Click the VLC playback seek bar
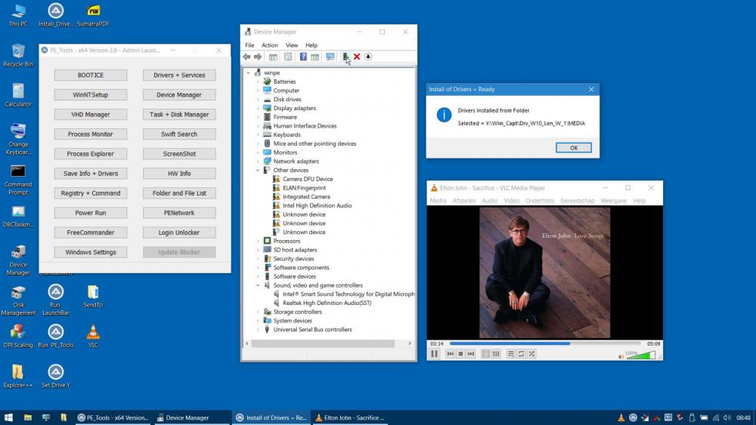Screen dimensions: 756x425 (544, 343)
